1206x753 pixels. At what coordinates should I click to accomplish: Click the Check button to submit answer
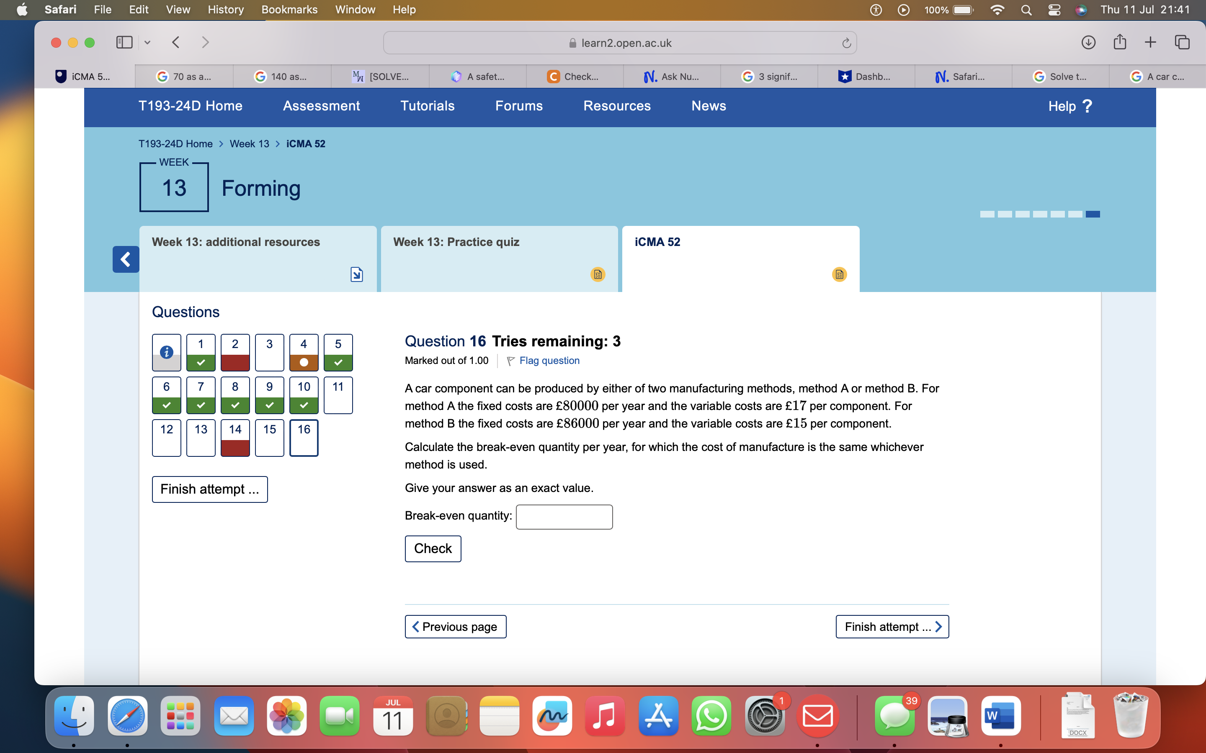click(x=433, y=548)
